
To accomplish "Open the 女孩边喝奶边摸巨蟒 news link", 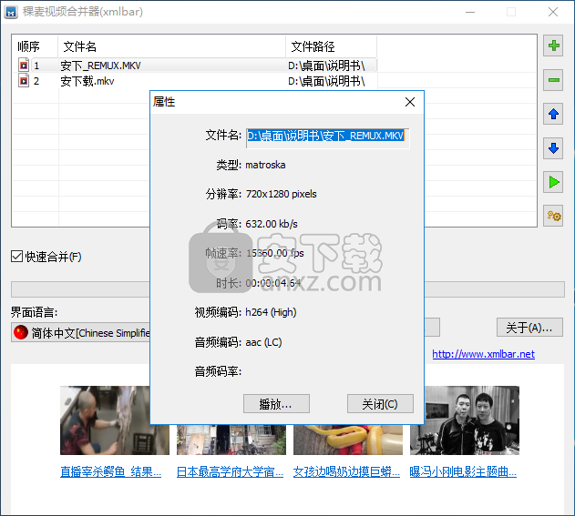I will click(x=346, y=471).
